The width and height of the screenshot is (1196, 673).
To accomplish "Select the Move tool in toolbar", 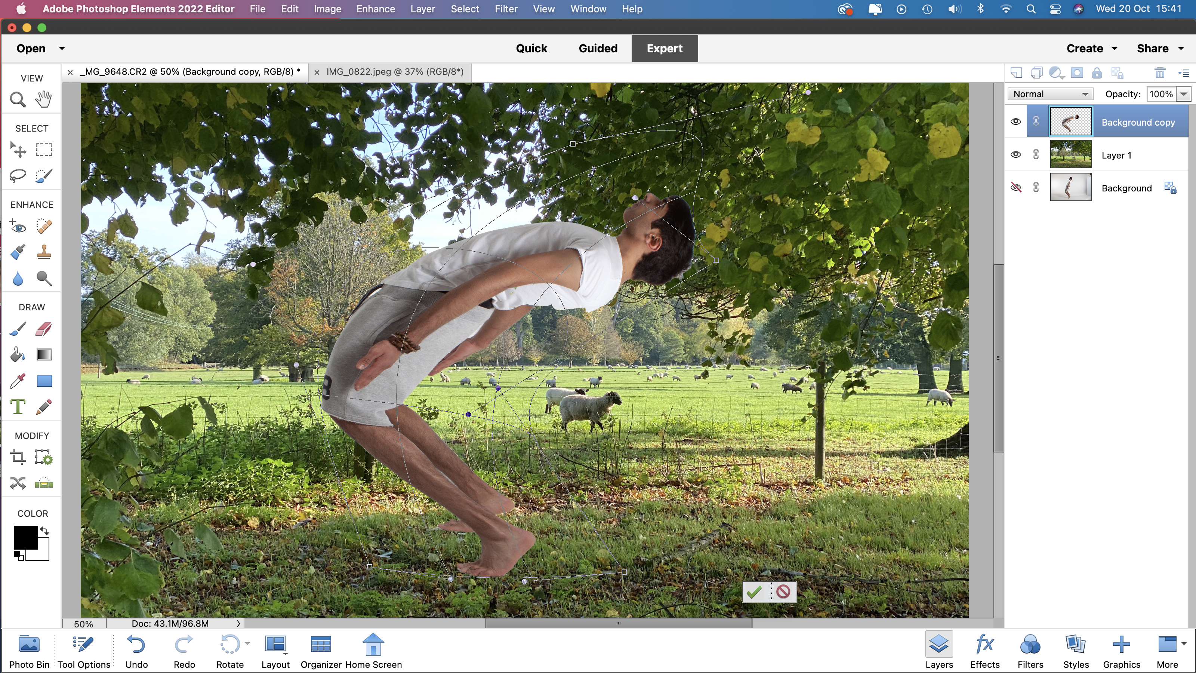I will click(x=18, y=150).
